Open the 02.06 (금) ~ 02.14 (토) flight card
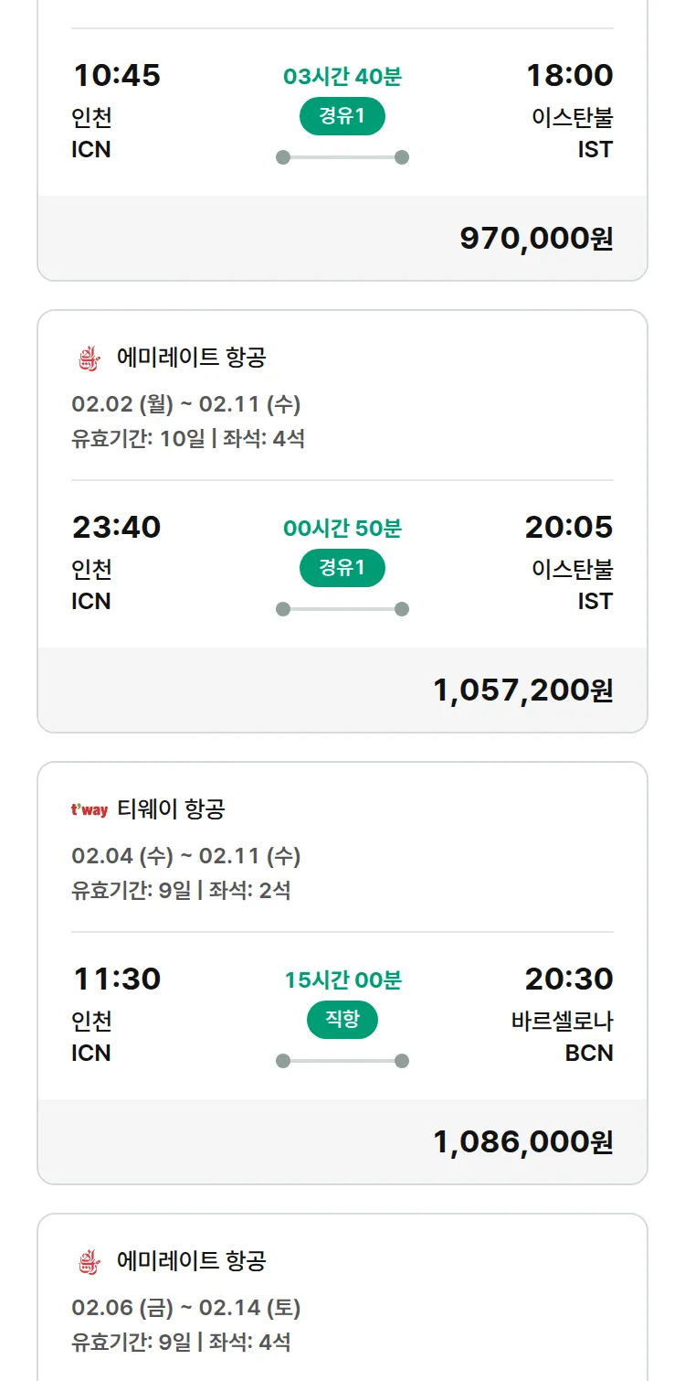 click(x=186, y=1308)
